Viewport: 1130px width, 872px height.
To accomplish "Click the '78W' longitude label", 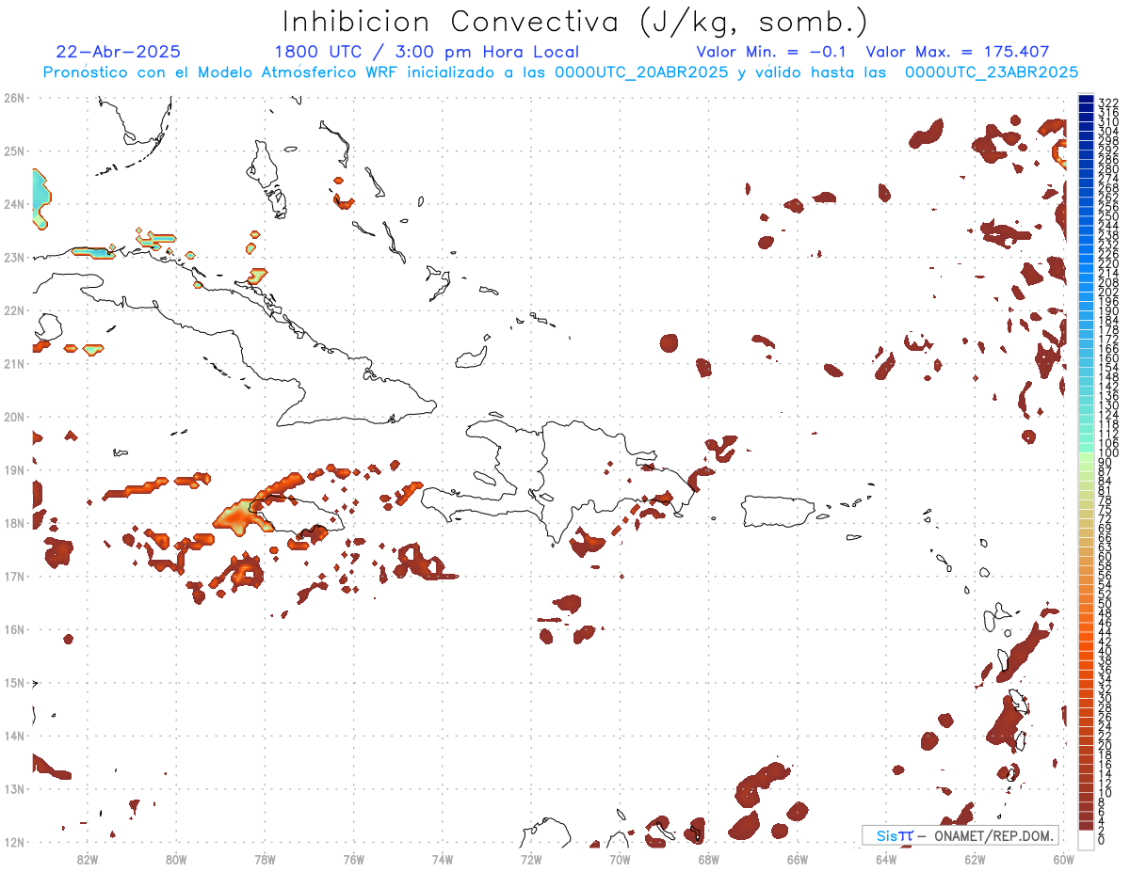I will click(x=265, y=859).
